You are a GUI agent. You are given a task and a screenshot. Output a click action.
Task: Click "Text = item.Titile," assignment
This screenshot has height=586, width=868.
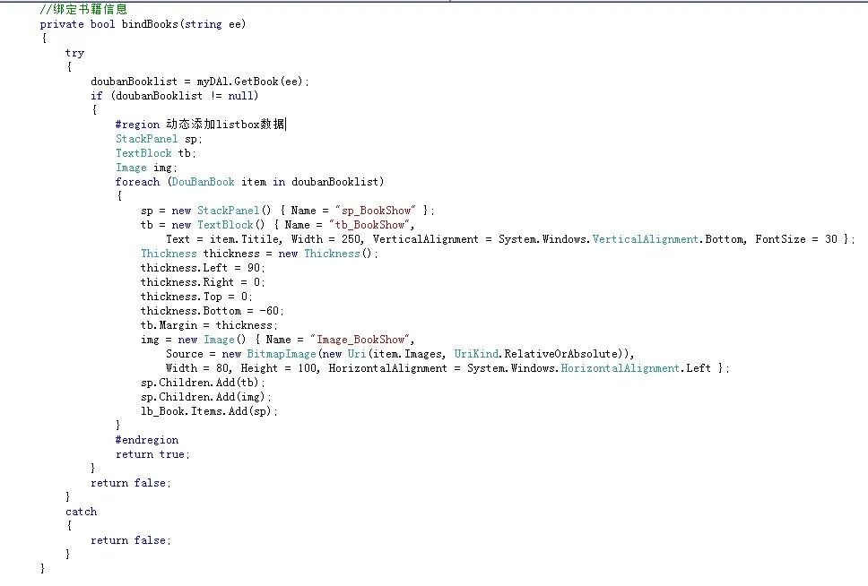(x=223, y=239)
